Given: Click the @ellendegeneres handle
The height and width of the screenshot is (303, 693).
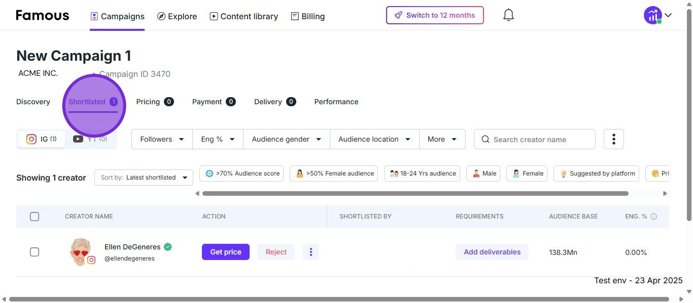Looking at the screenshot, I should (x=129, y=258).
